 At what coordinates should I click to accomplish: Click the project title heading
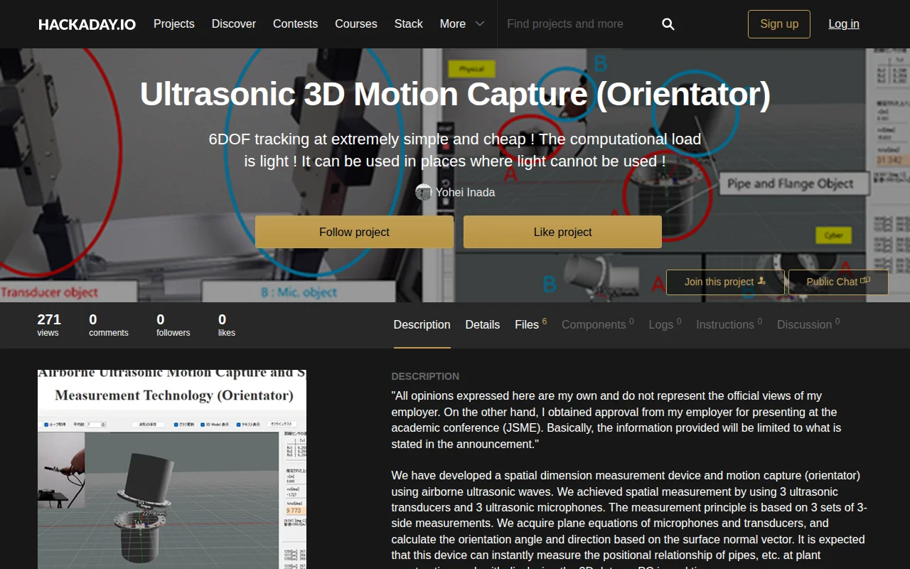click(455, 94)
